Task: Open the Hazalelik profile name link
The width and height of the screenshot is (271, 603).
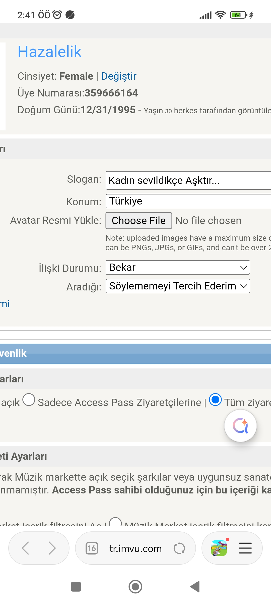Action: pyautogui.click(x=50, y=52)
